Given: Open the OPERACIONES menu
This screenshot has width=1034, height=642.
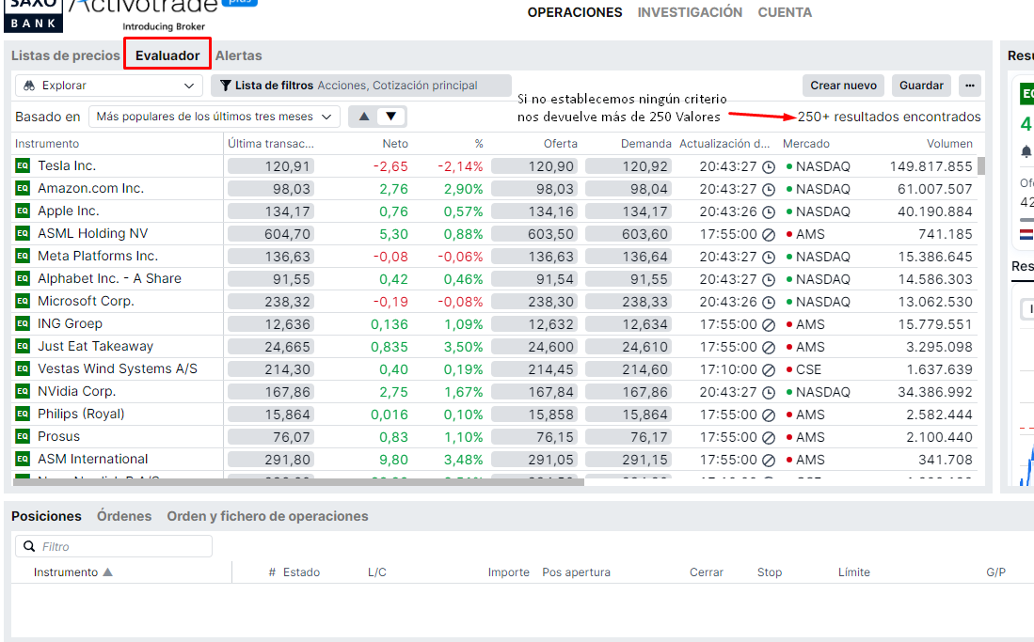Looking at the screenshot, I should pos(574,12).
